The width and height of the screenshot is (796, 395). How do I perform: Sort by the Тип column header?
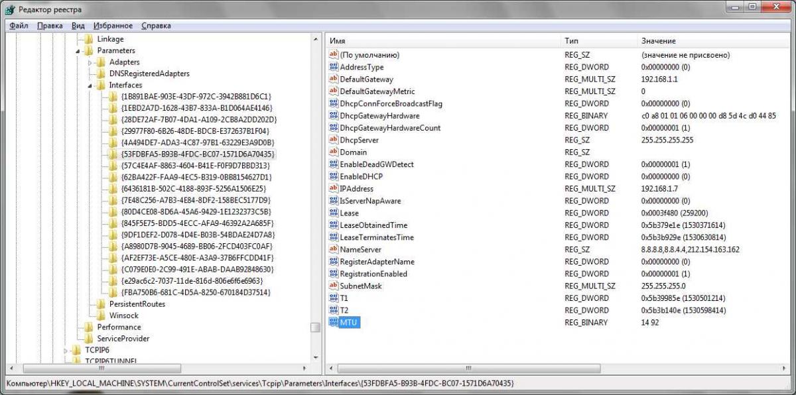click(x=598, y=41)
